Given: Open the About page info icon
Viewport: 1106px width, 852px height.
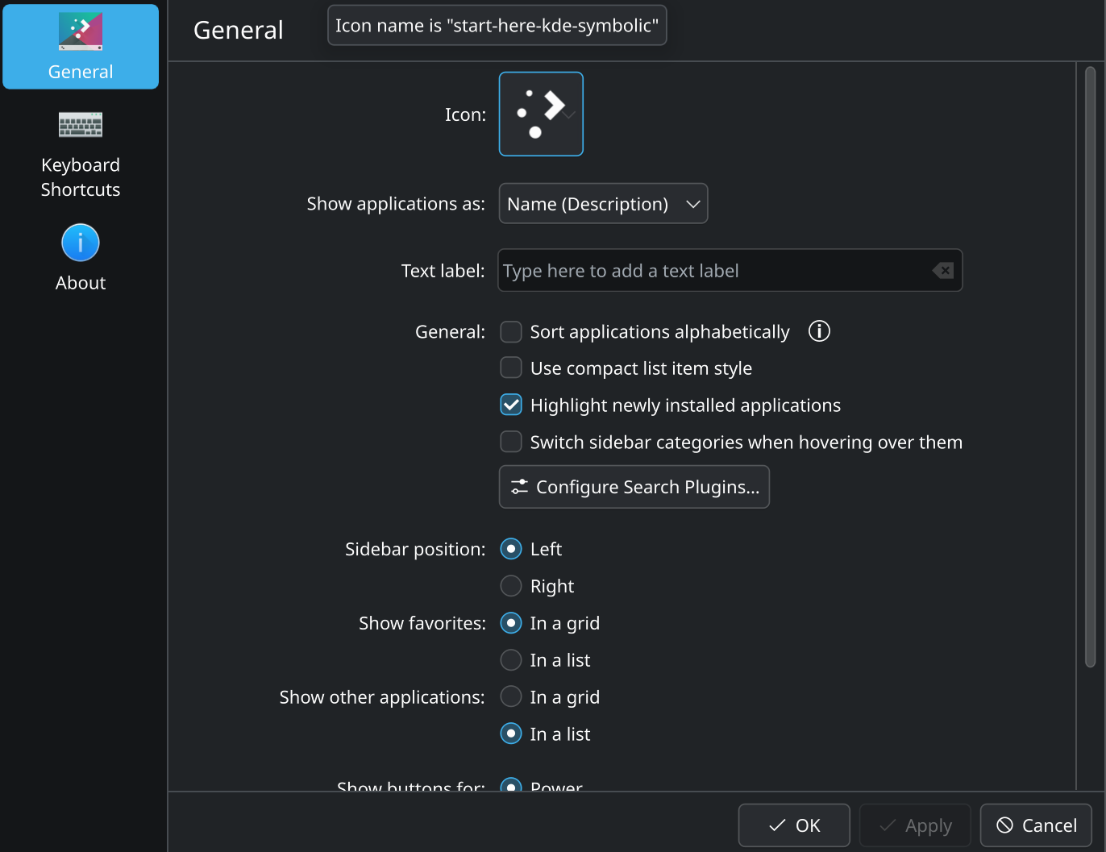Looking at the screenshot, I should click(x=81, y=243).
